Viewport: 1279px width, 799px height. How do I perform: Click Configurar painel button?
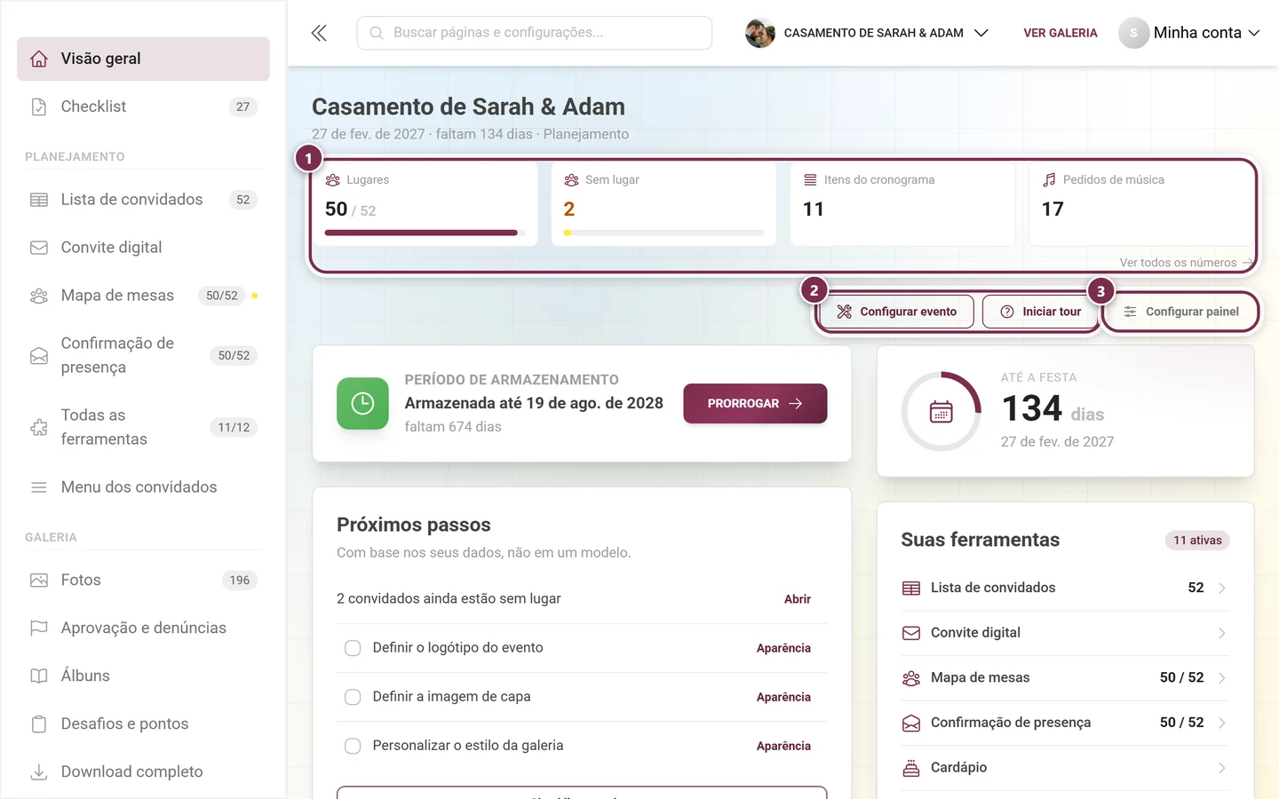[x=1180, y=312]
